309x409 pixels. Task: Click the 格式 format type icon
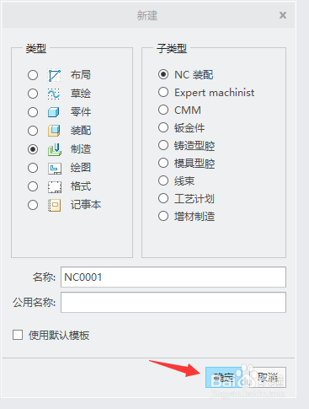coord(55,186)
